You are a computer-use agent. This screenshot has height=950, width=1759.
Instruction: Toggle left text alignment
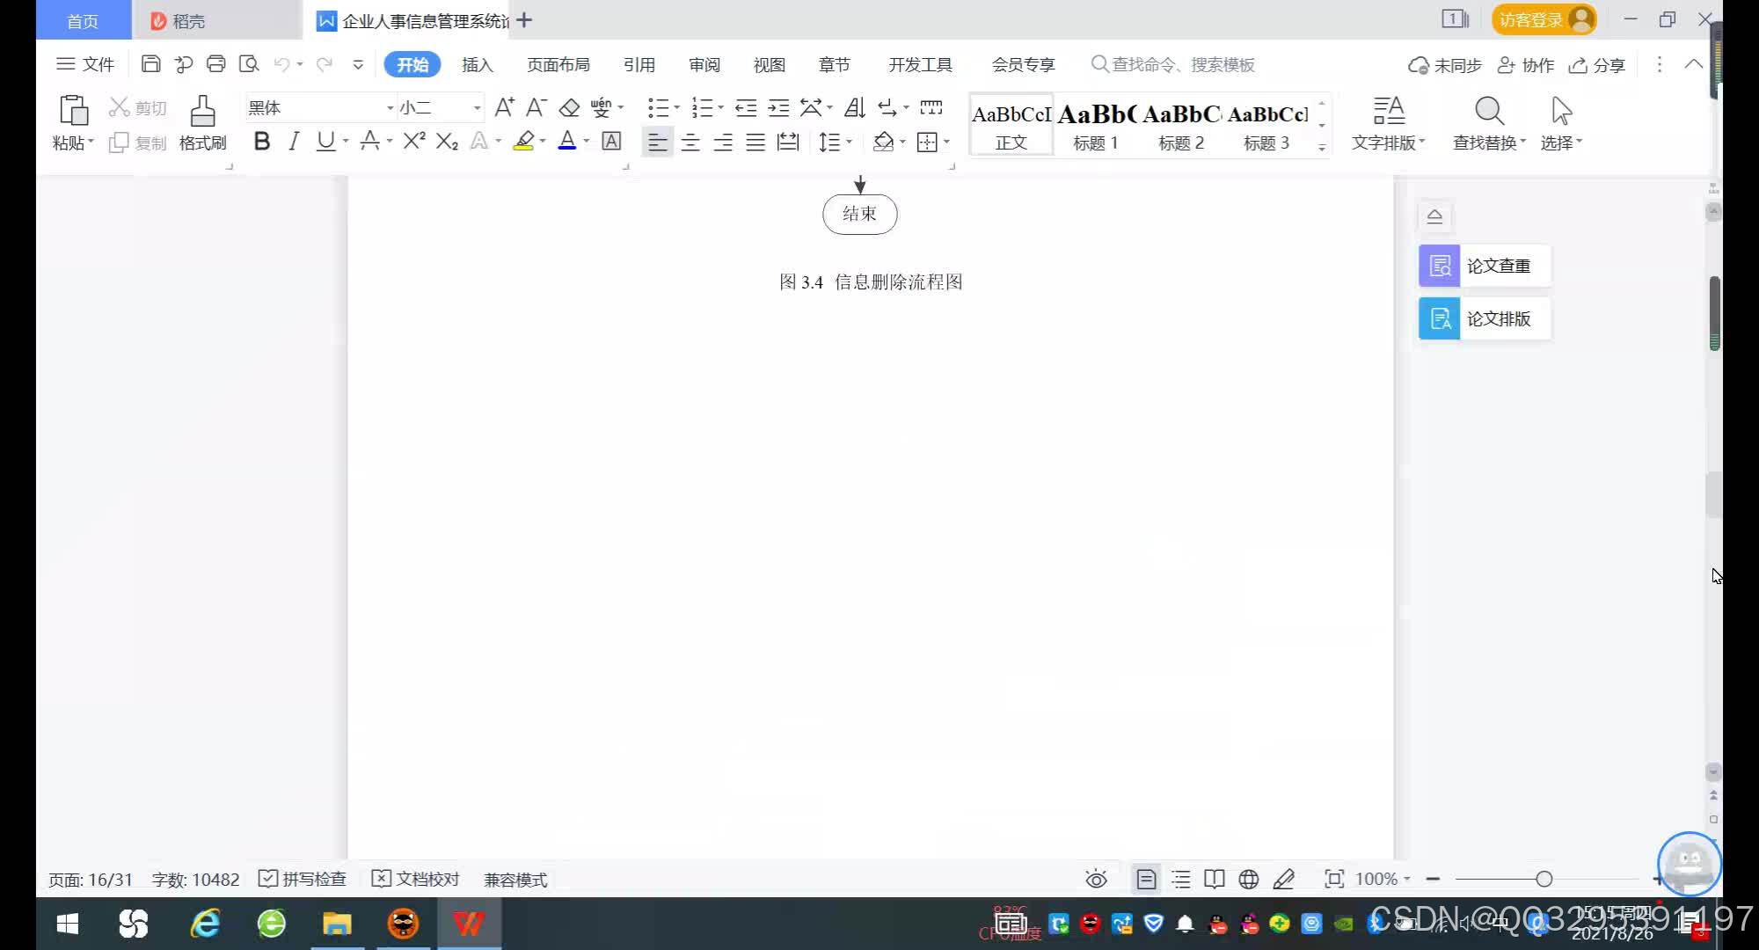click(657, 141)
